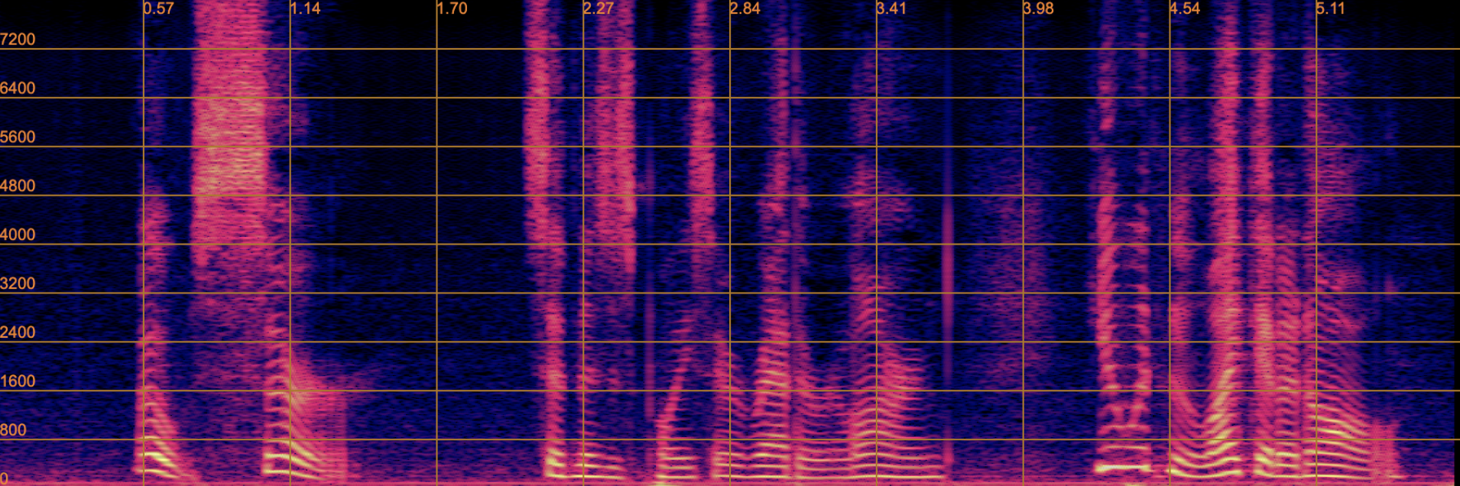Click the 800 frequency label
1460x486 pixels.
[x=14, y=430]
